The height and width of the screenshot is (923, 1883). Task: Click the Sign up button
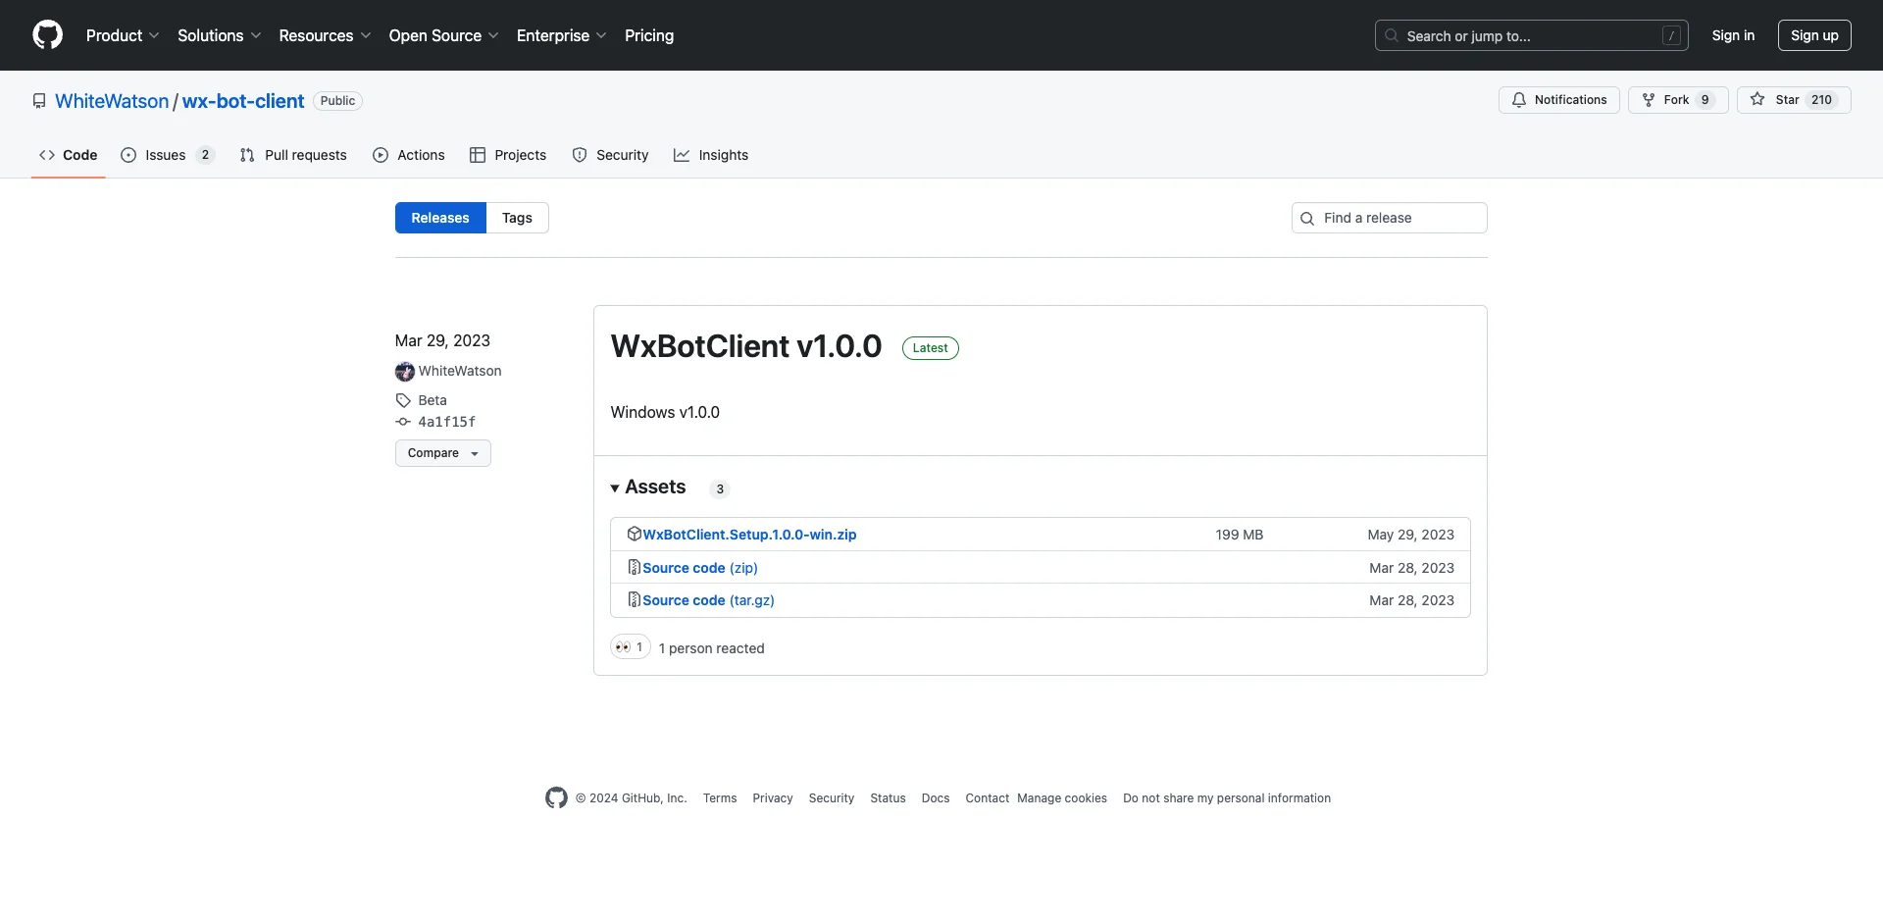[x=1814, y=35]
